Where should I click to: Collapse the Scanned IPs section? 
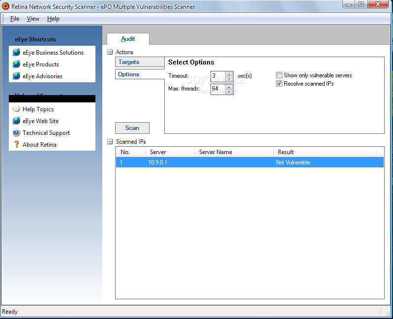click(110, 141)
